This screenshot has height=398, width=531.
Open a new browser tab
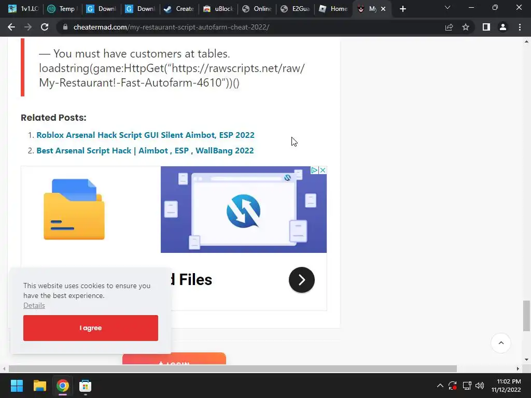[402, 9]
